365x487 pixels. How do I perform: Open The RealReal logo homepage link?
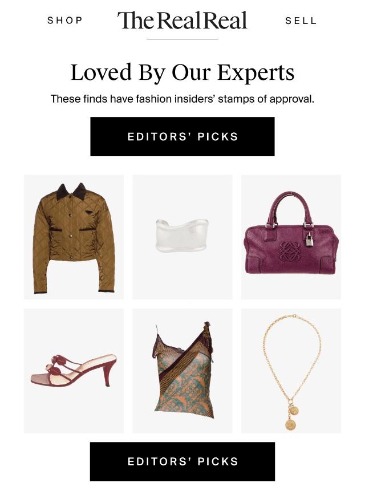click(182, 21)
